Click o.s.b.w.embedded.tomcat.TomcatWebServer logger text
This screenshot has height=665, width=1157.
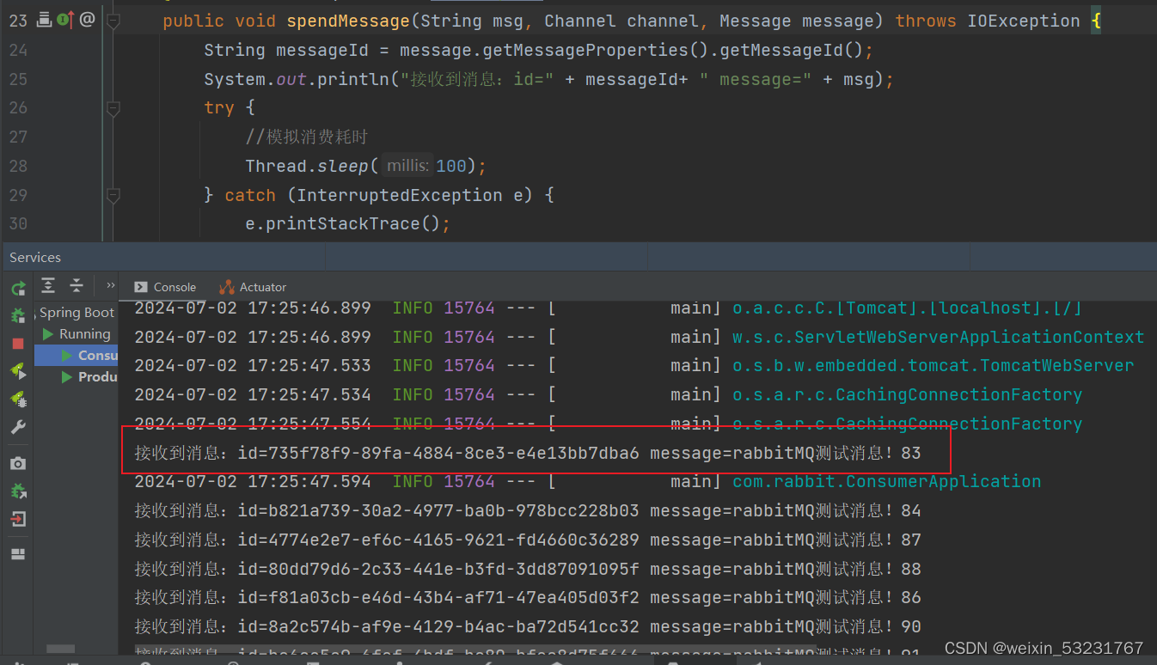[x=933, y=365]
